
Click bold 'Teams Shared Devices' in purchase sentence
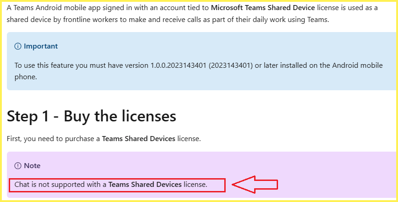139,139
